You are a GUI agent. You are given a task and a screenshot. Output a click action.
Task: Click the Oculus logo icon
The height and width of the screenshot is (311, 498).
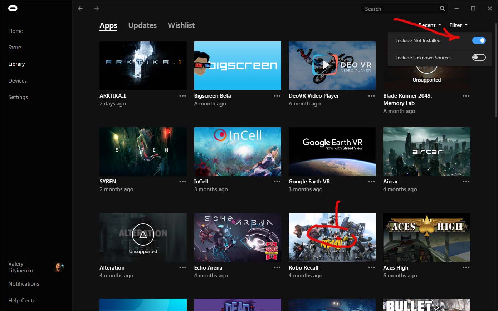13,8
